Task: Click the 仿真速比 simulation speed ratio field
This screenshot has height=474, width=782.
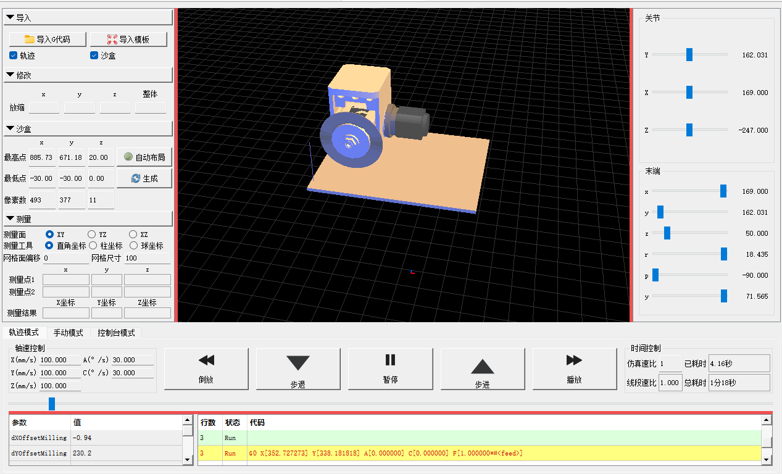Action: 670,364
